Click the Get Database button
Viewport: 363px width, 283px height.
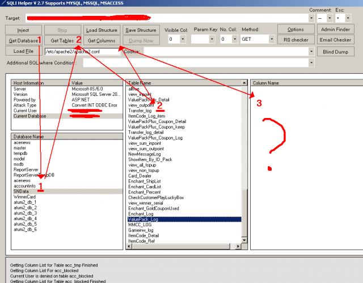[23, 40]
